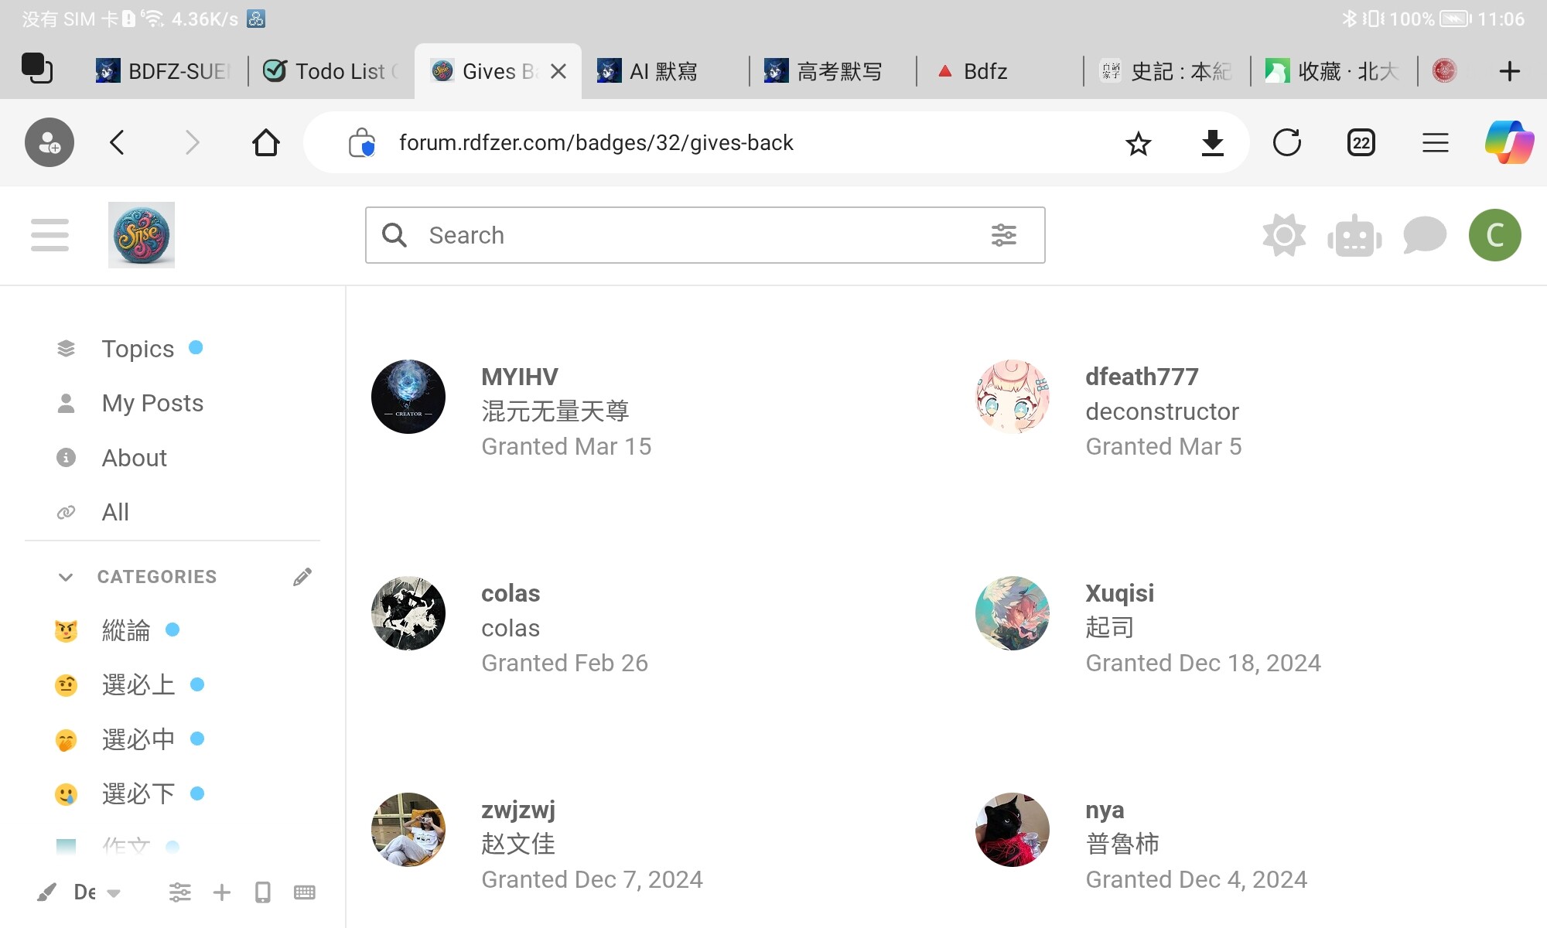Collapse the CATEGORIES section chevron
This screenshot has height=928, width=1547.
click(66, 577)
